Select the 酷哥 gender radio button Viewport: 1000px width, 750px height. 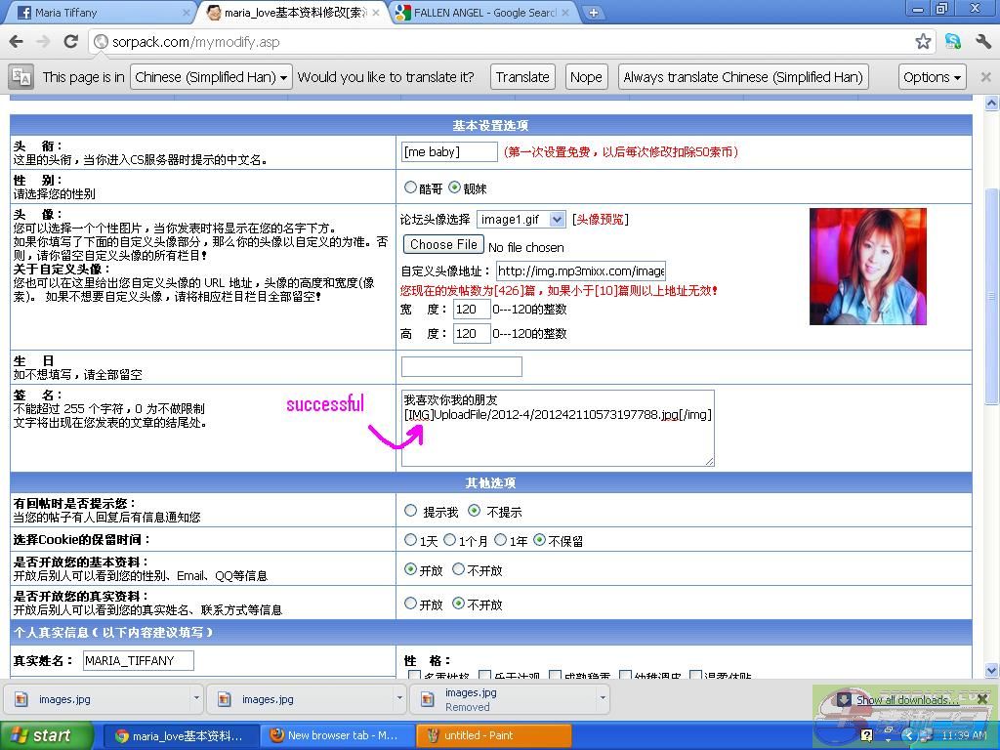pyautogui.click(x=411, y=187)
